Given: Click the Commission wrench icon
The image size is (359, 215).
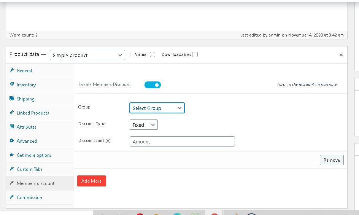Looking at the screenshot, I should tap(12, 197).
